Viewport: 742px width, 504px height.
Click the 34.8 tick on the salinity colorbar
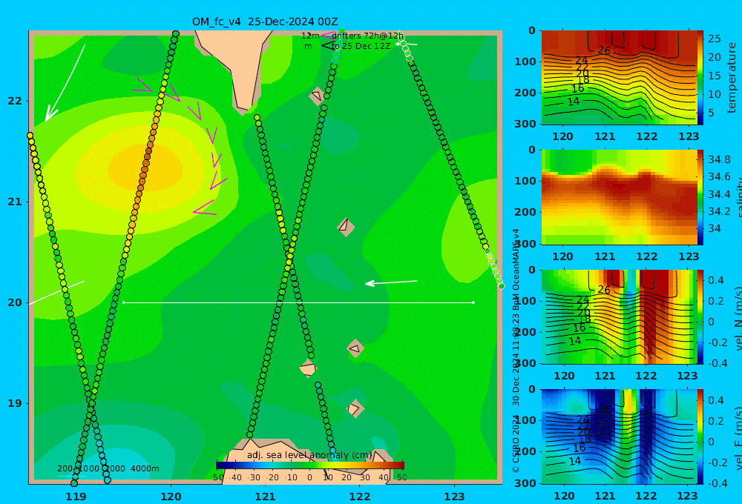click(x=719, y=159)
